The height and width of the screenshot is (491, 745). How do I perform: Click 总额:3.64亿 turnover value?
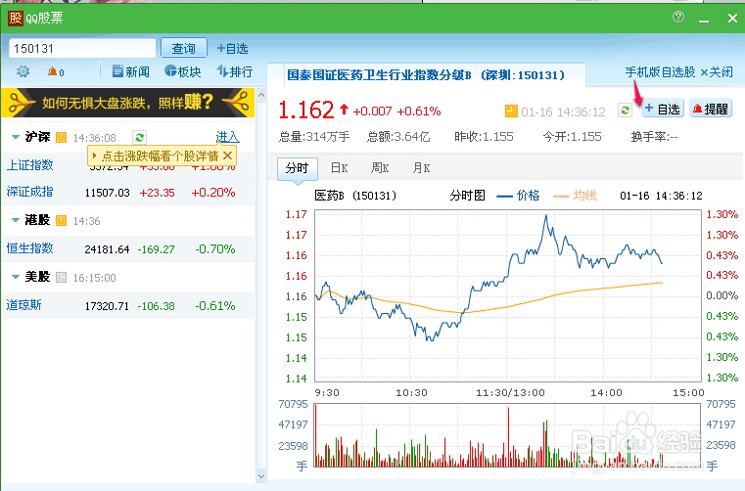(x=398, y=137)
